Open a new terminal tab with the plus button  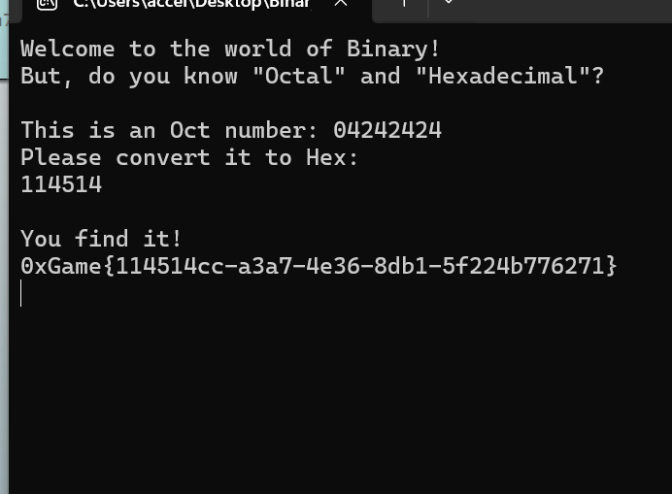404,4
